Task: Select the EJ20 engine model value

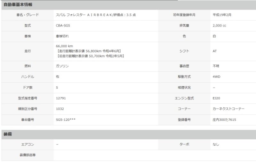Action: pyautogui.click(x=216, y=98)
